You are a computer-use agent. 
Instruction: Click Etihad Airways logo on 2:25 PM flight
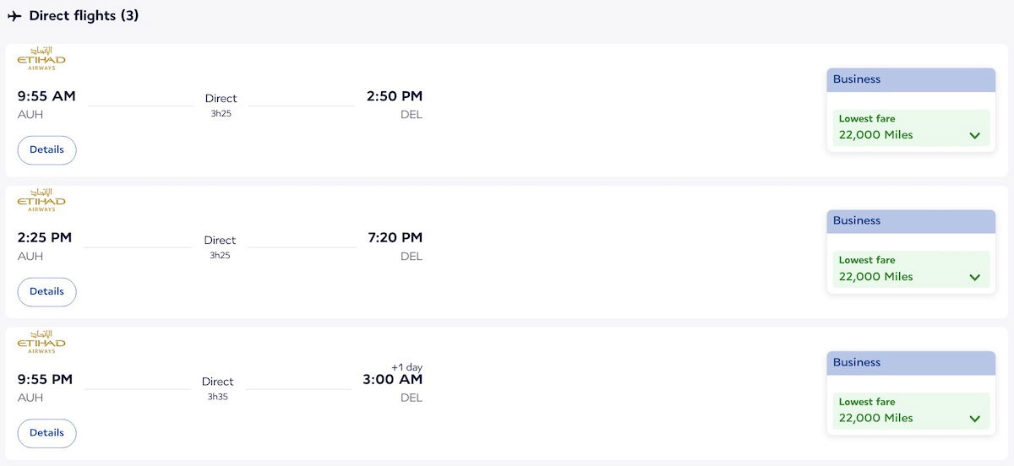pos(41,200)
